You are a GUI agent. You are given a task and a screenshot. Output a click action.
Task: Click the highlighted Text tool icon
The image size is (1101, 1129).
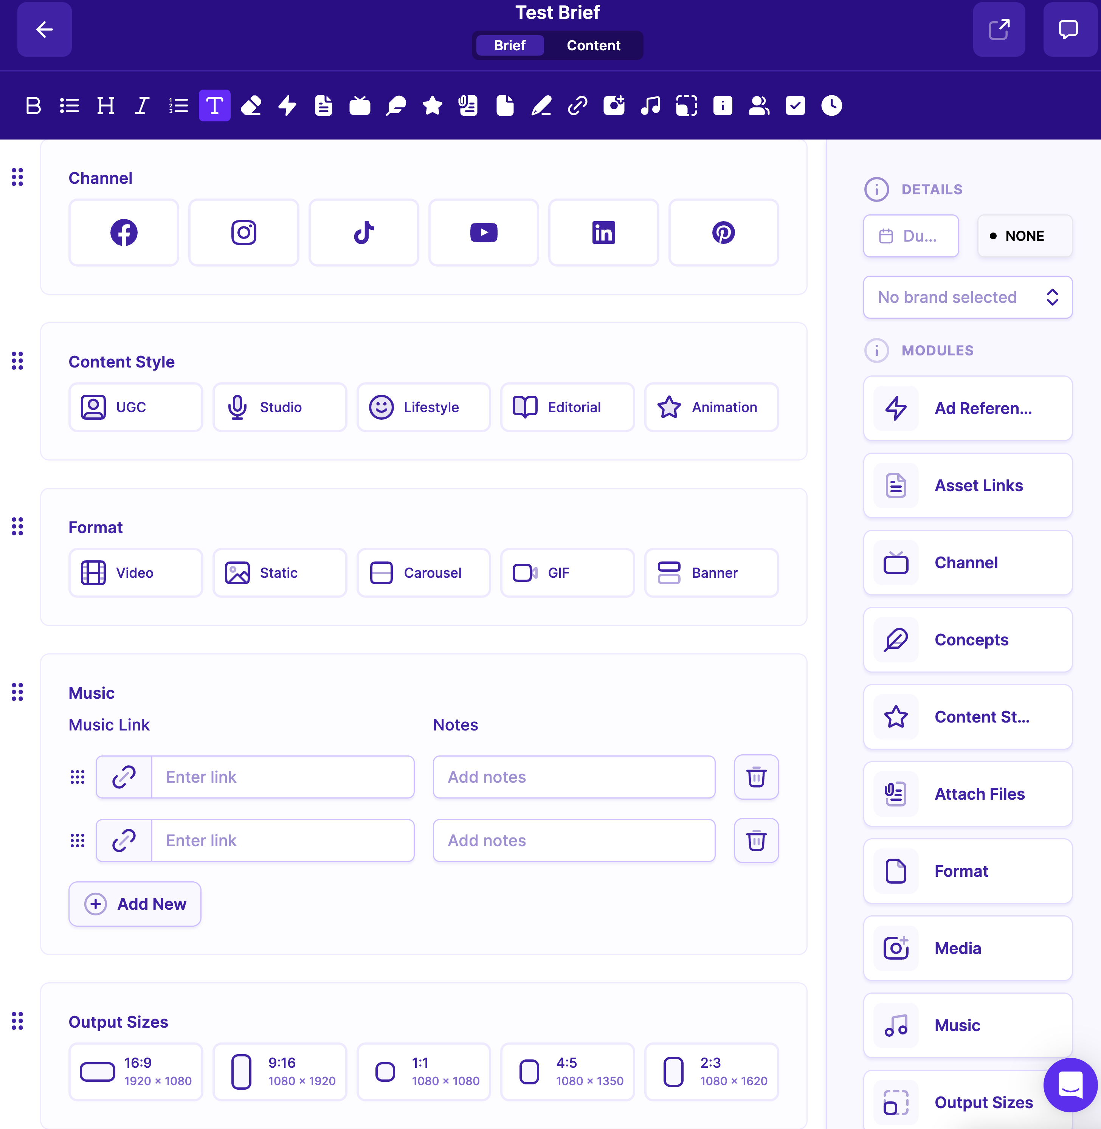point(214,106)
